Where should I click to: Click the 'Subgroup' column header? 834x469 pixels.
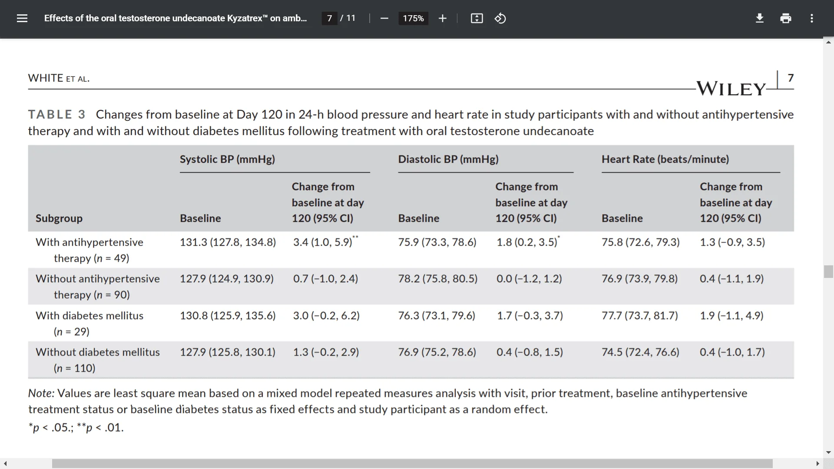pos(59,218)
